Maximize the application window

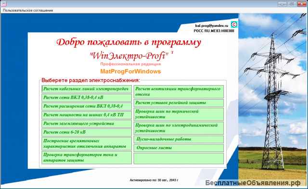click(x=292, y=4)
